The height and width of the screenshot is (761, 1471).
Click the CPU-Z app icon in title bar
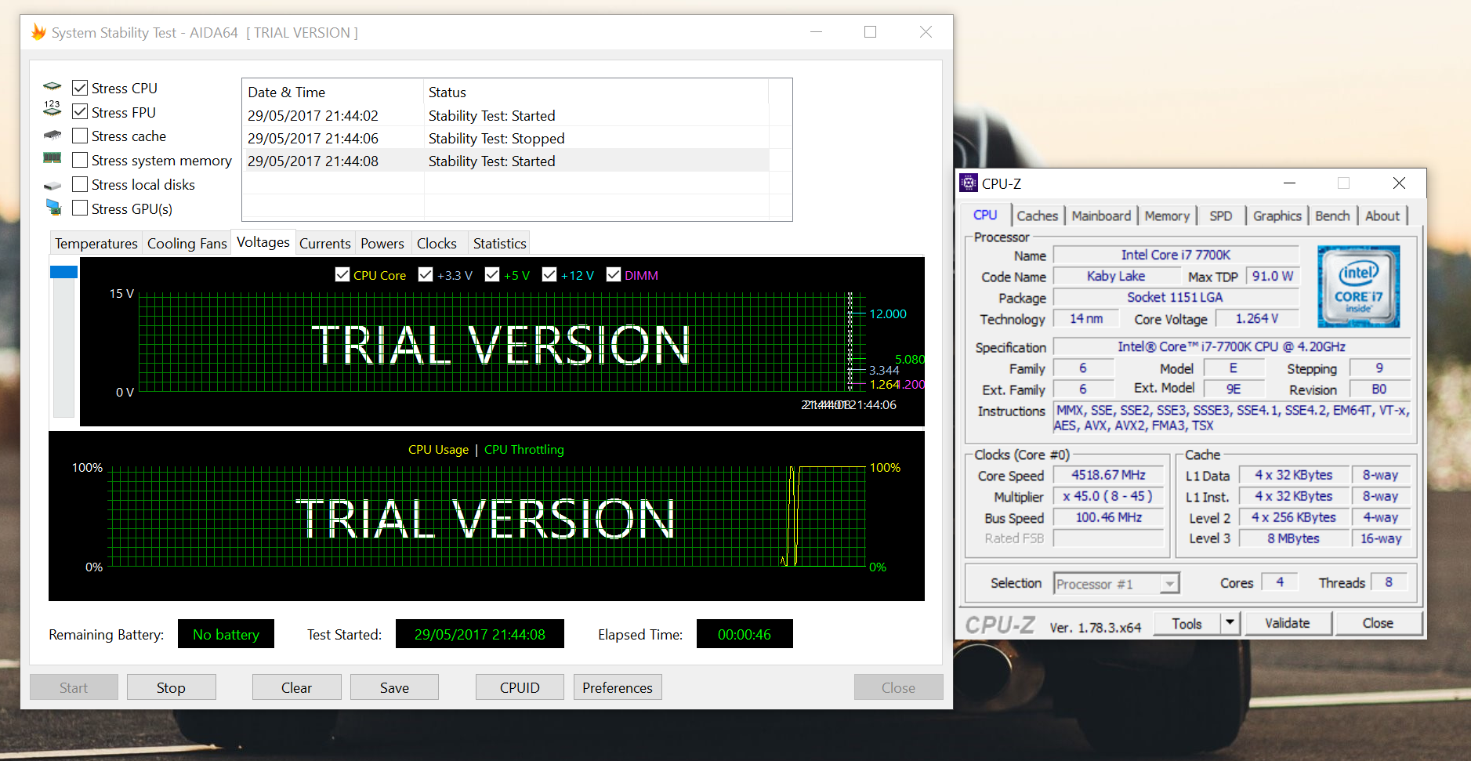969,183
